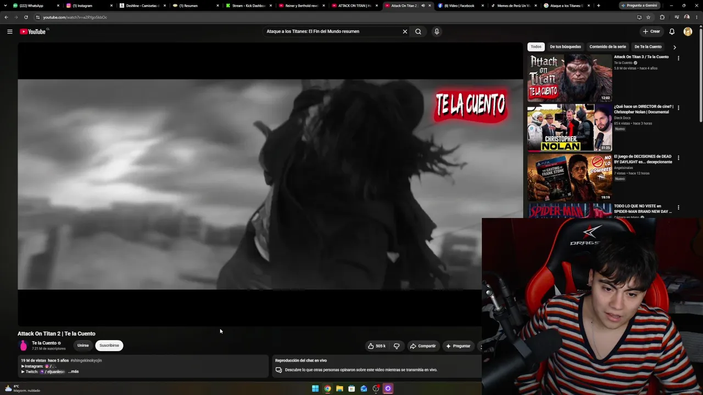This screenshot has height=395, width=703.
Task: Open Pregunta a Gemini in Chrome
Action: click(638, 5)
